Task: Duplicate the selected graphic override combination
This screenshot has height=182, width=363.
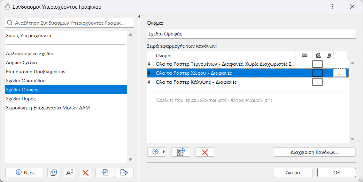Action: tap(54, 172)
